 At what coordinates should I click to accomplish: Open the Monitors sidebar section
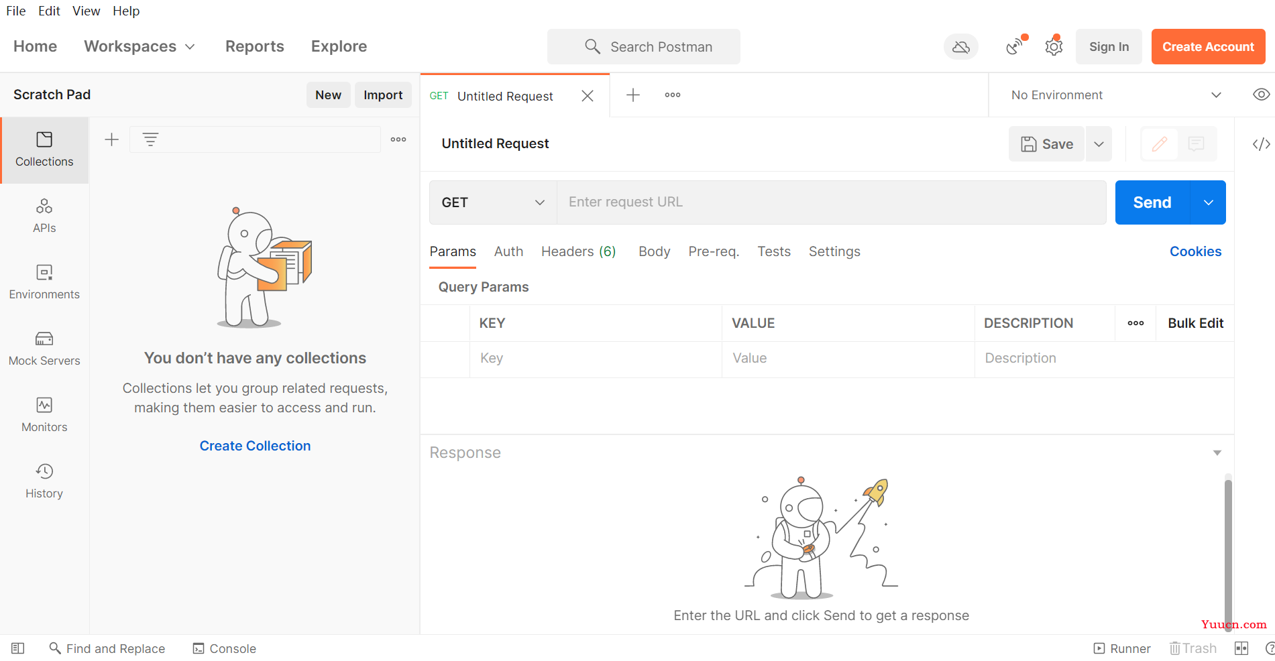[44, 415]
